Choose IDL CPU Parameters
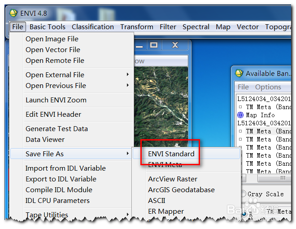 (x=57, y=200)
